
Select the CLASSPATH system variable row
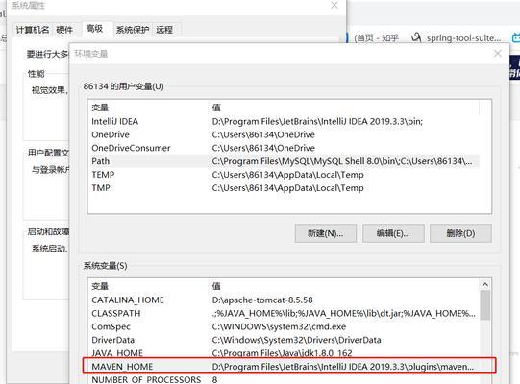point(284,313)
